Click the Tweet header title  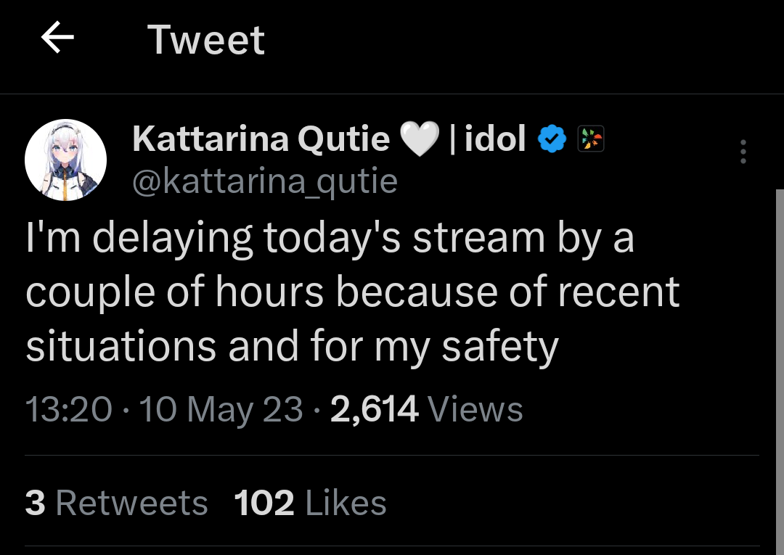coord(206,40)
